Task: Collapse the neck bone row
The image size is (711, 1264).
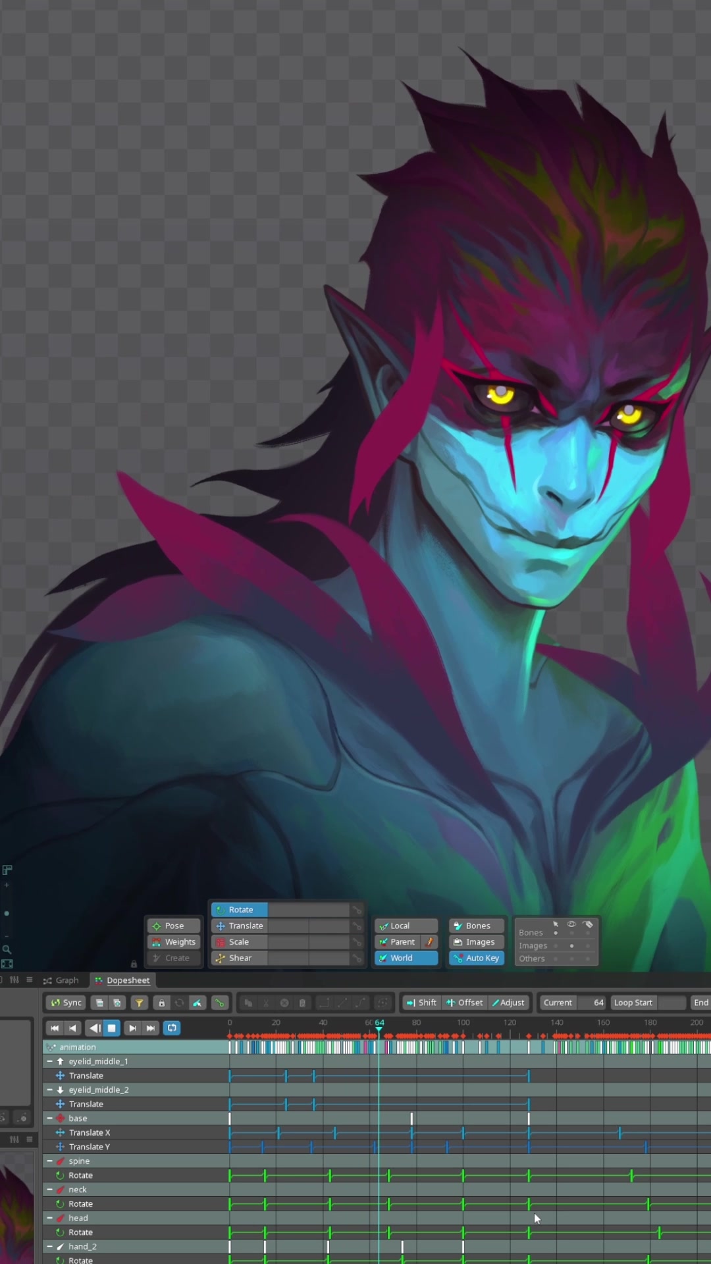Action: (x=49, y=1190)
